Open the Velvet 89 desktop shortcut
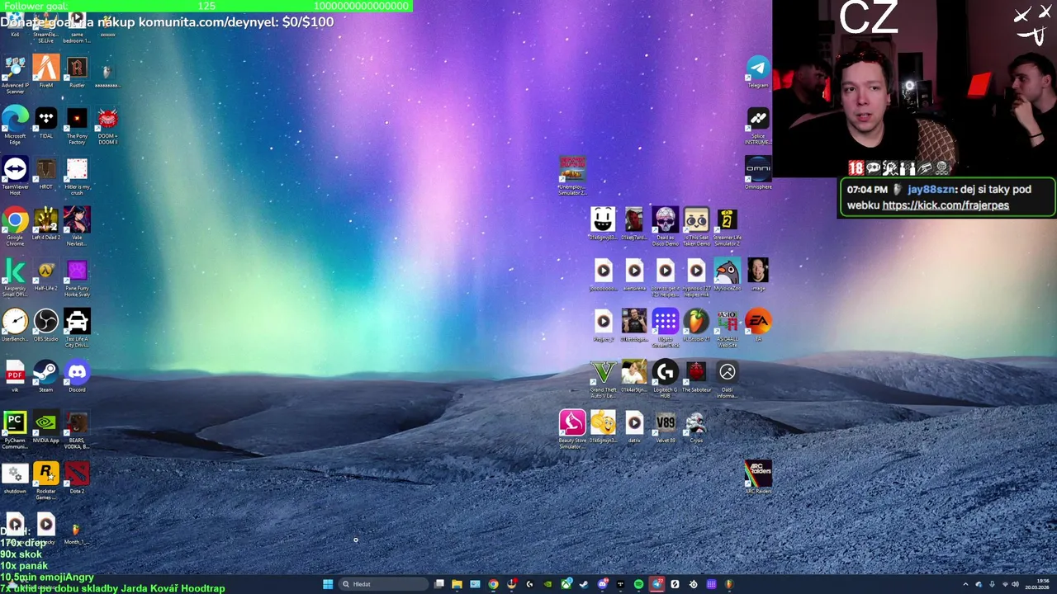The image size is (1057, 594). click(x=665, y=427)
